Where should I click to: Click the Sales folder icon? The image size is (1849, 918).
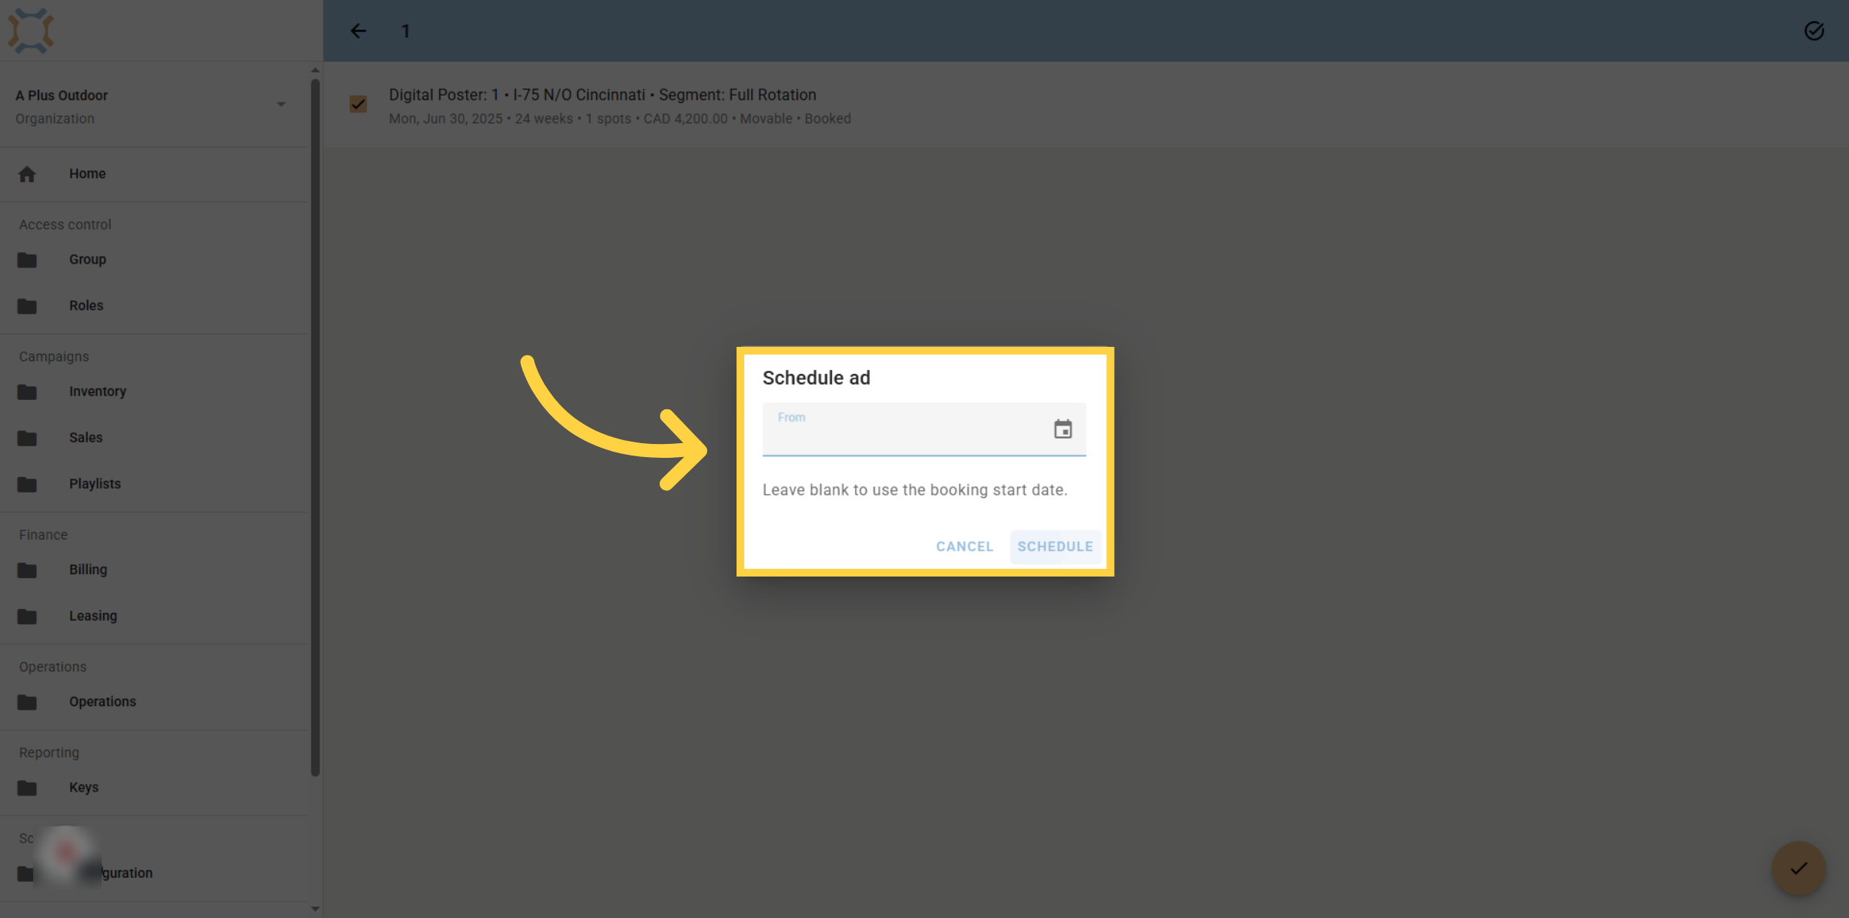pyautogui.click(x=27, y=438)
